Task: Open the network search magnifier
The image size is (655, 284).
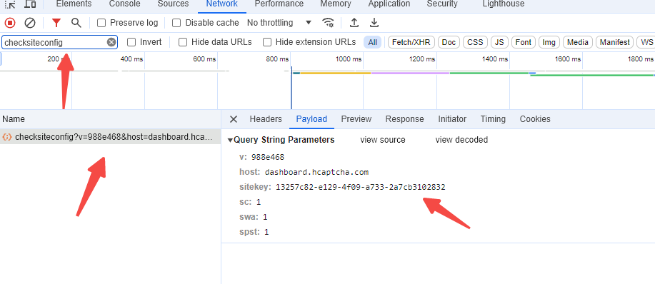Action: point(76,23)
